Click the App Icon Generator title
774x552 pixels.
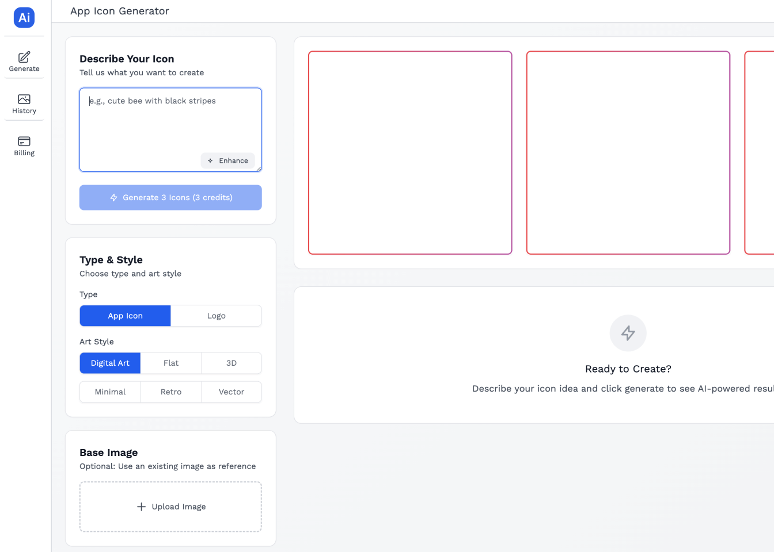120,11
